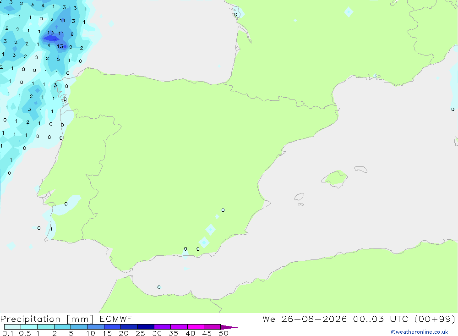Click Ibiza island outline

click(299, 197)
